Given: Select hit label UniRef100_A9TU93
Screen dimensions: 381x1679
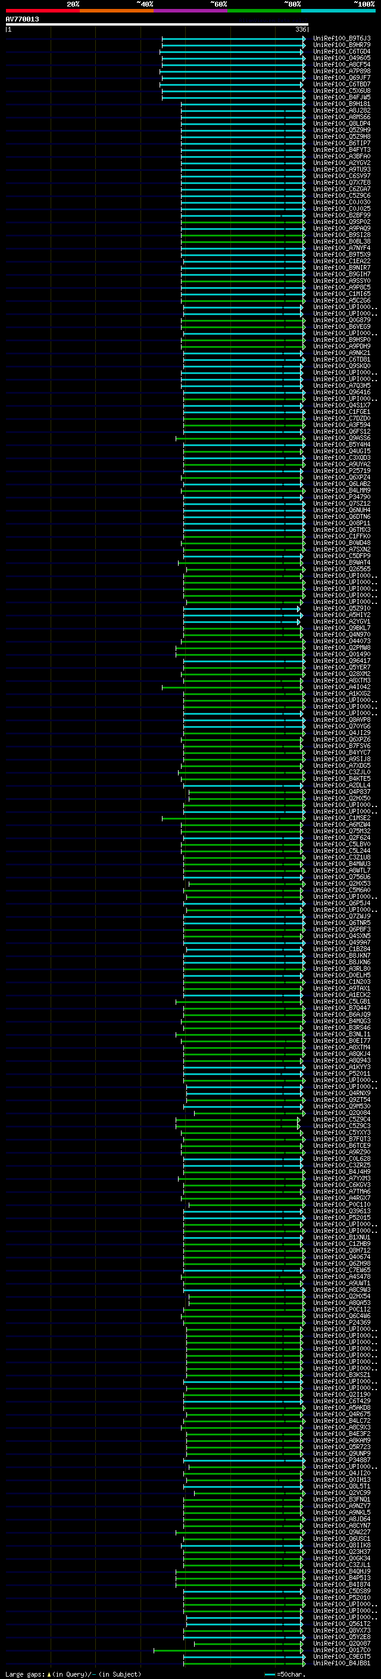Looking at the screenshot, I should (341, 170).
